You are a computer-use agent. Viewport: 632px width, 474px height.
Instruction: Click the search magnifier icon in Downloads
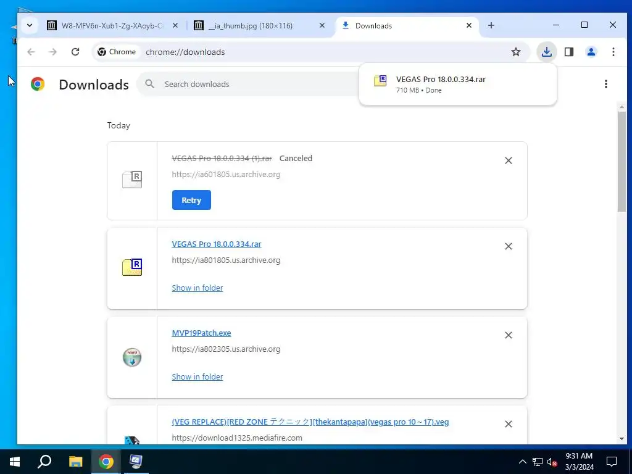(150, 84)
